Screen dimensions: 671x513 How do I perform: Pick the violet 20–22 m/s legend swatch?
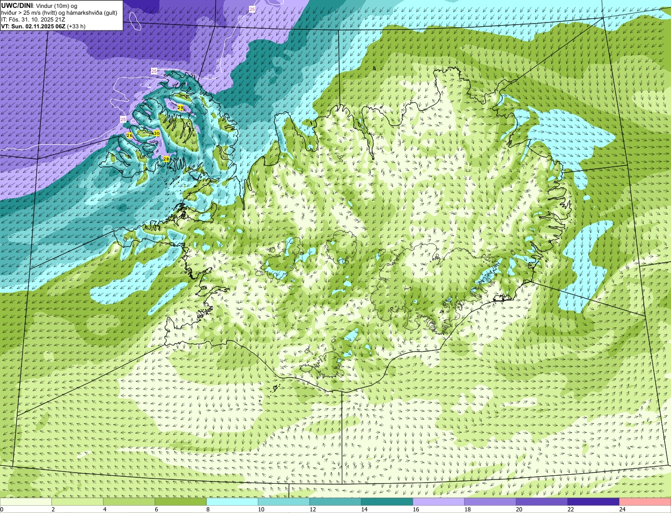[x=542, y=501]
